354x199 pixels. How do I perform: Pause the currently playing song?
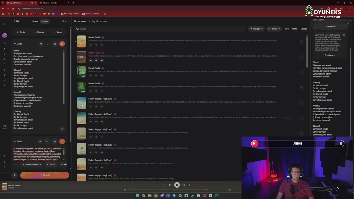point(177,185)
